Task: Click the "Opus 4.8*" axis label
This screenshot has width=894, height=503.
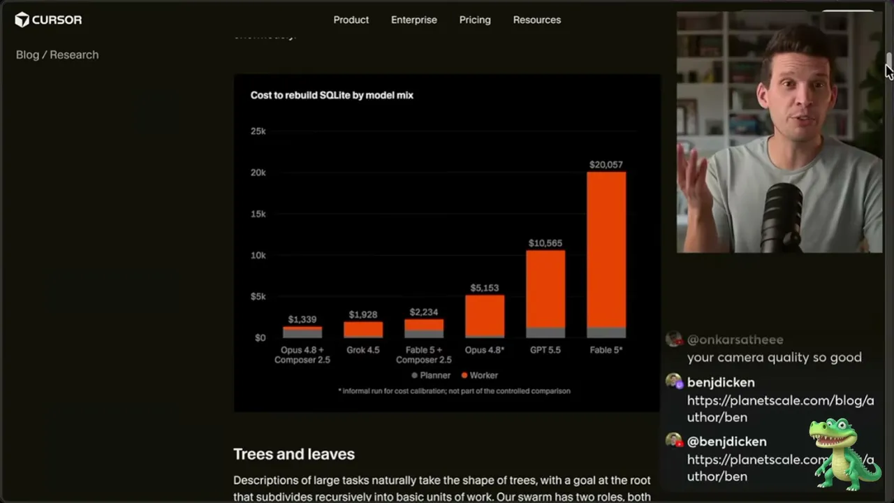Action: 485,350
